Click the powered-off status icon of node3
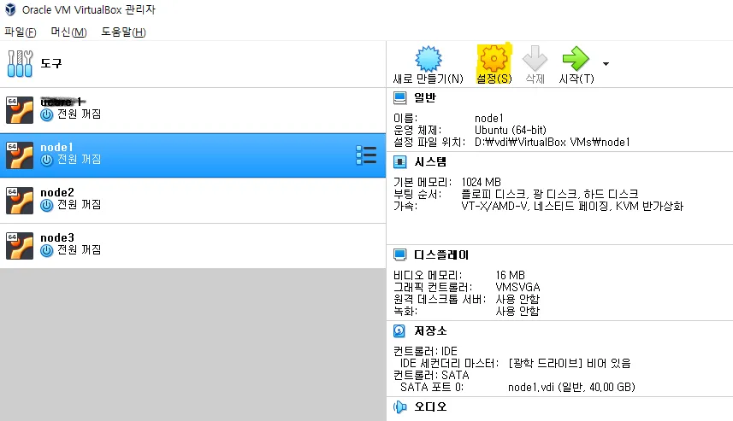This screenshot has height=421, width=733. click(x=47, y=251)
